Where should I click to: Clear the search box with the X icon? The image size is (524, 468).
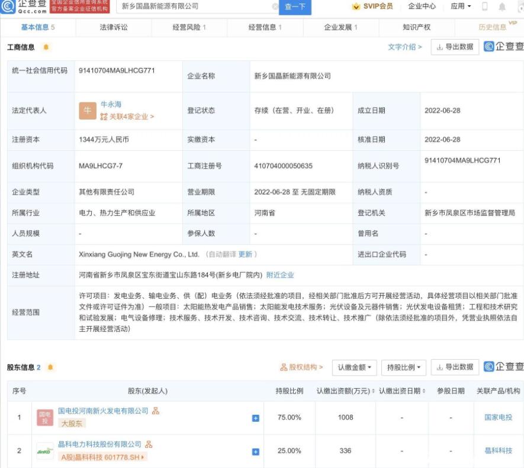(x=275, y=7)
